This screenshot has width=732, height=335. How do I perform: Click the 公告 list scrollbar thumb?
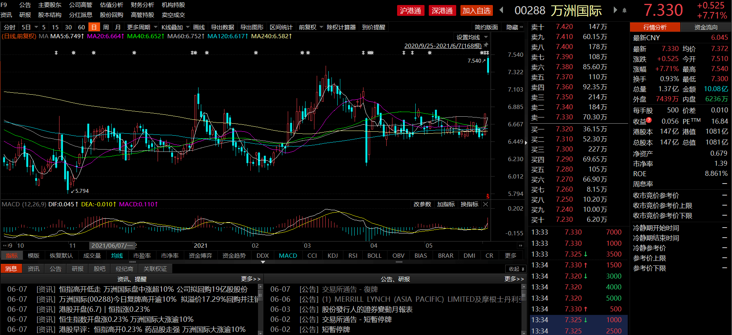click(x=524, y=296)
